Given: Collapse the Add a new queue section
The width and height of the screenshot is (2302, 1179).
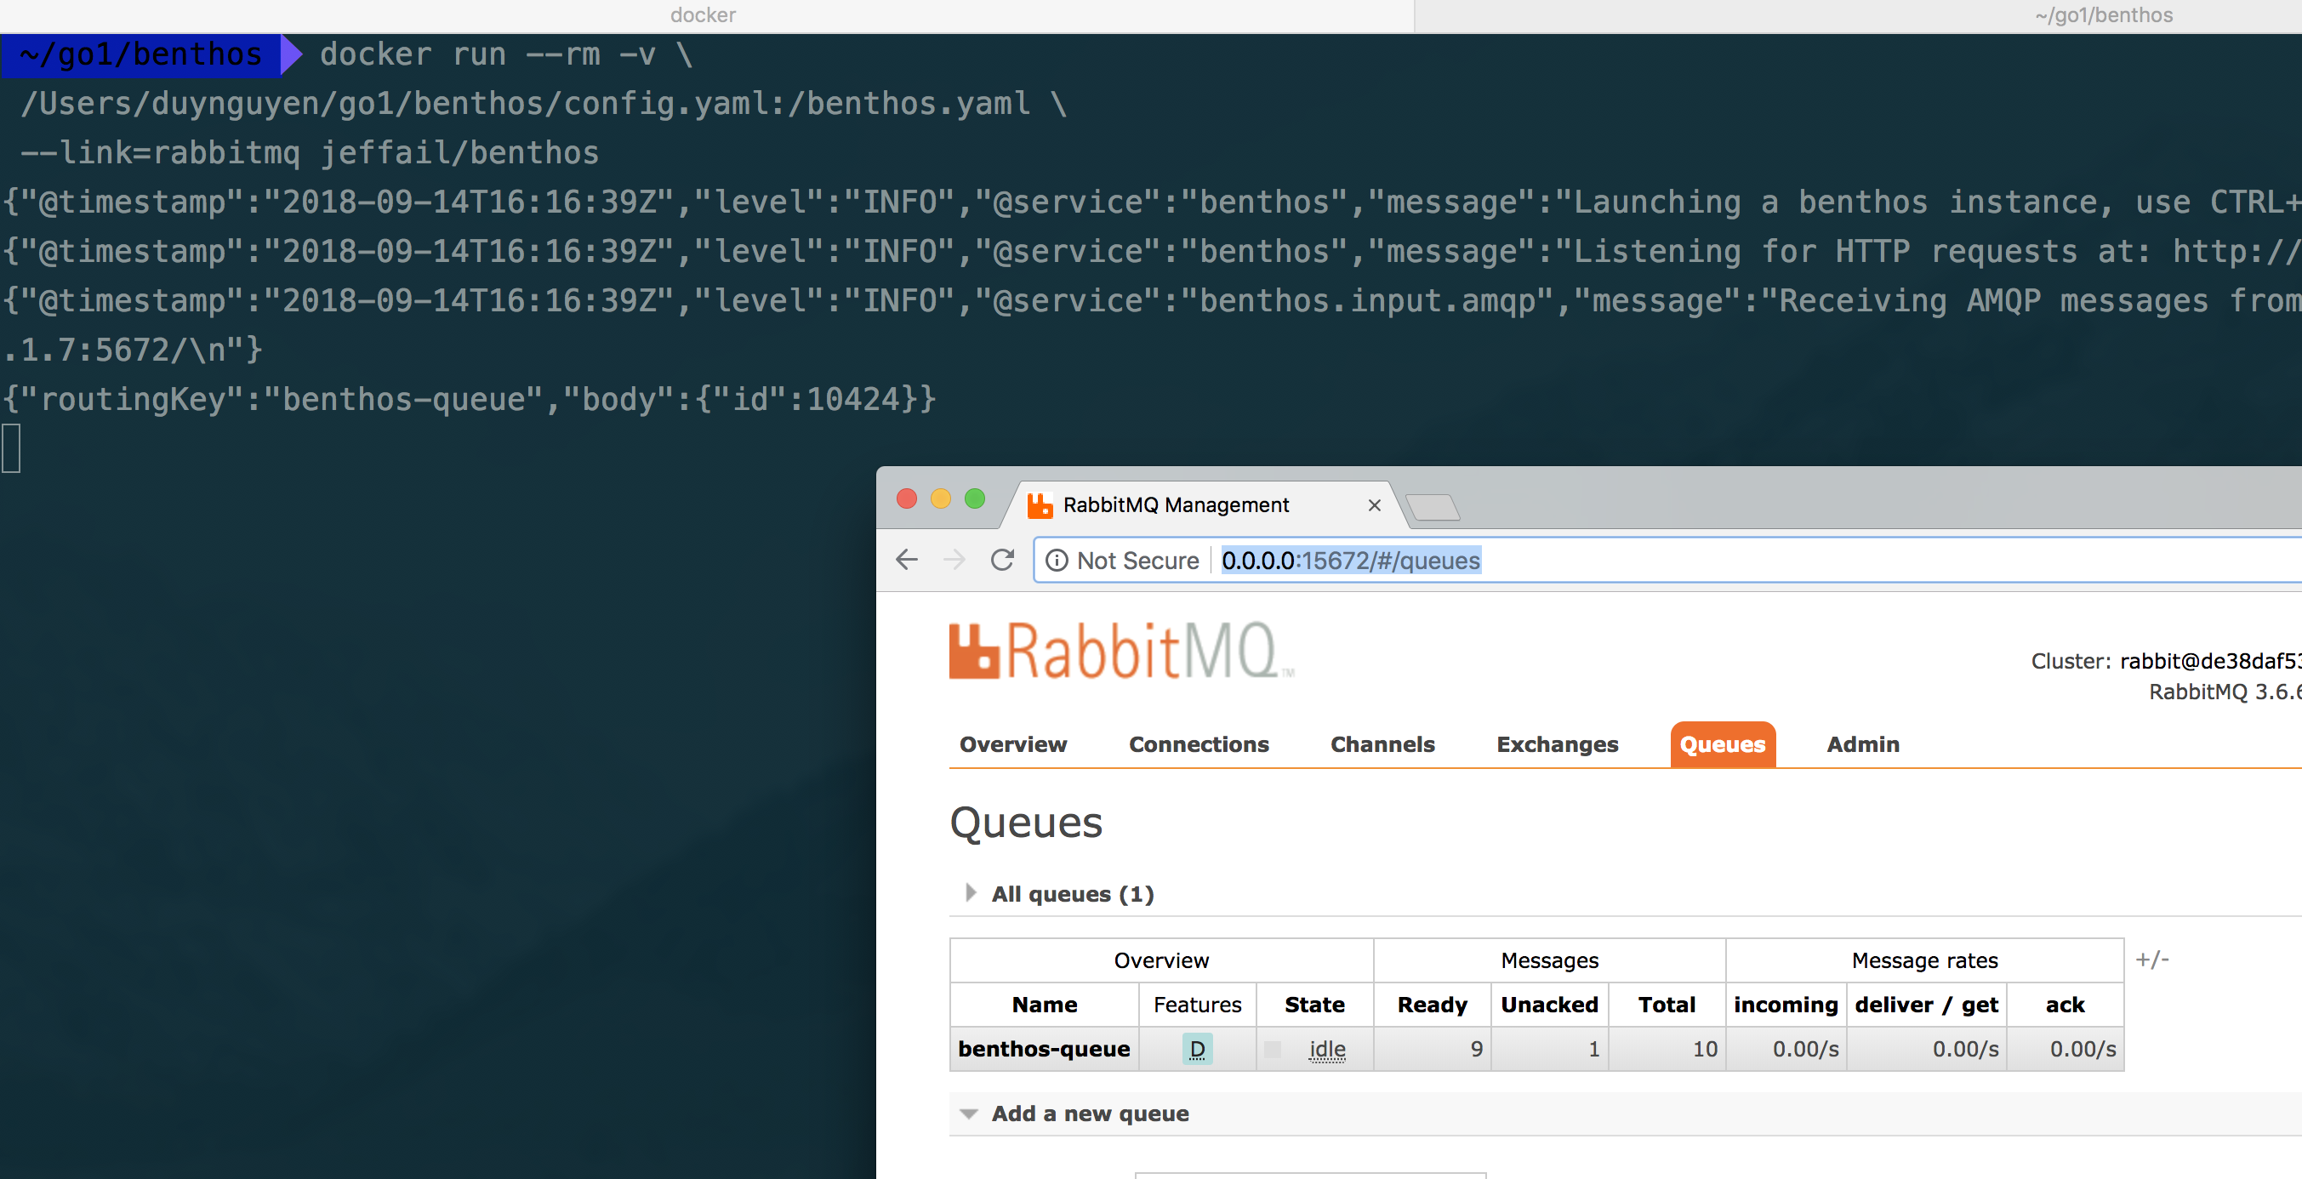Looking at the screenshot, I should (x=969, y=1113).
